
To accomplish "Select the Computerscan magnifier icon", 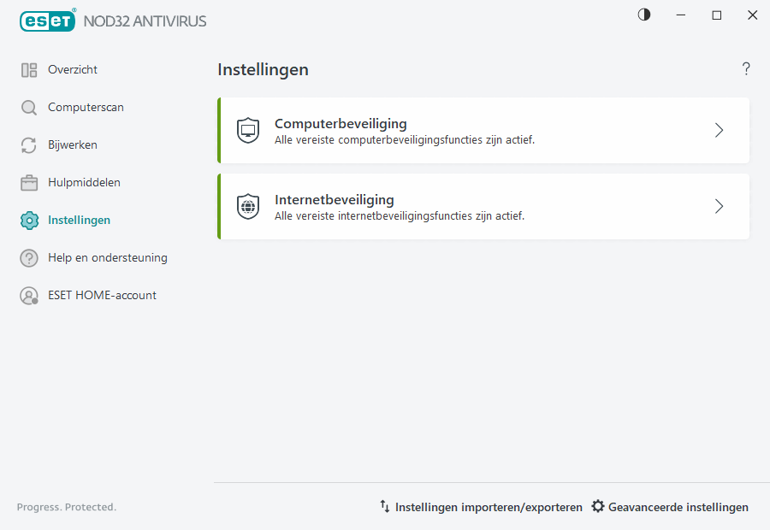I will point(29,107).
